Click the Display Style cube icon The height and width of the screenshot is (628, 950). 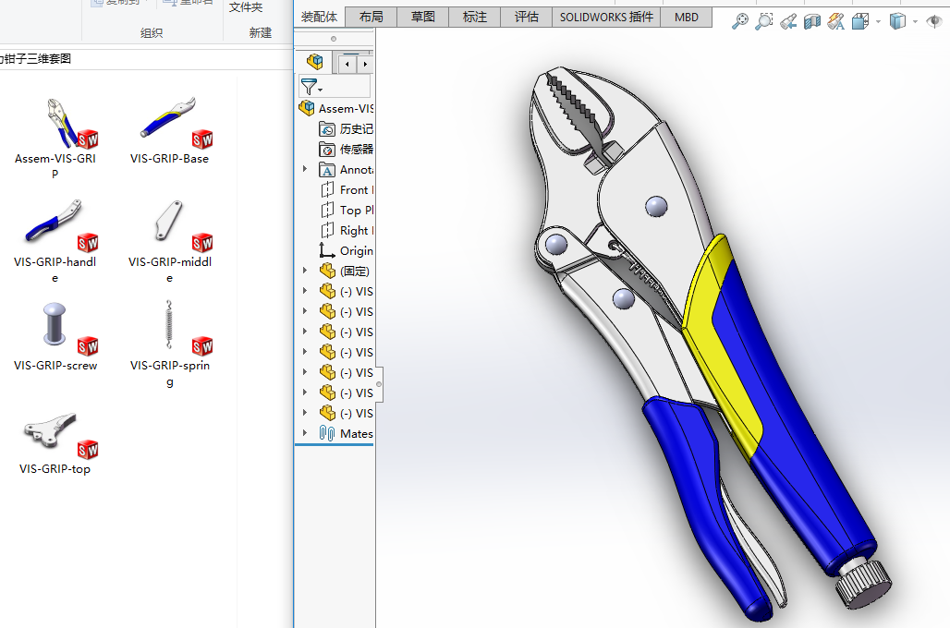click(x=897, y=22)
